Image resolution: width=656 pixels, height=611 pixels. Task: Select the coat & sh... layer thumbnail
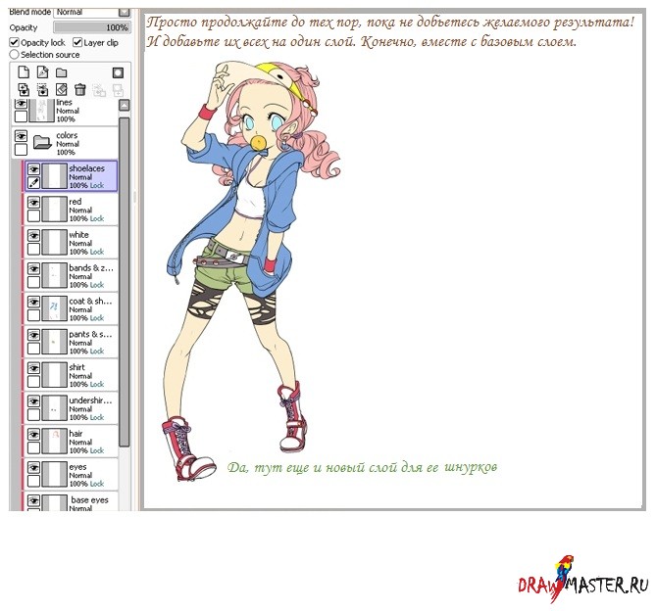(x=55, y=308)
